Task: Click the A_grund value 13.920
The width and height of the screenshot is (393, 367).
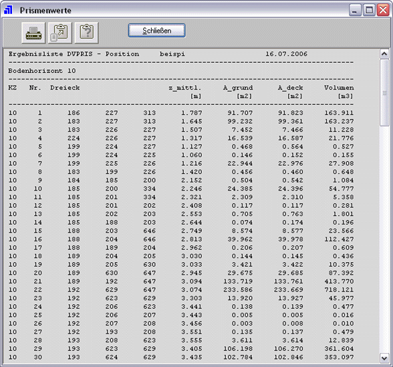Action: [x=240, y=298]
